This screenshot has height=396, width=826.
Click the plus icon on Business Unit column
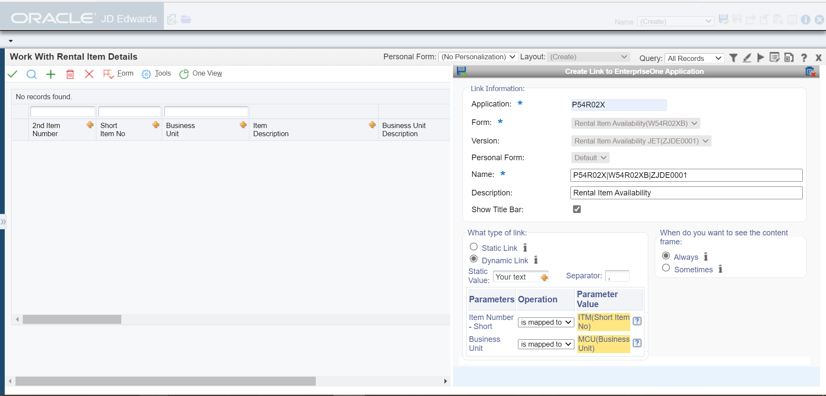click(243, 125)
